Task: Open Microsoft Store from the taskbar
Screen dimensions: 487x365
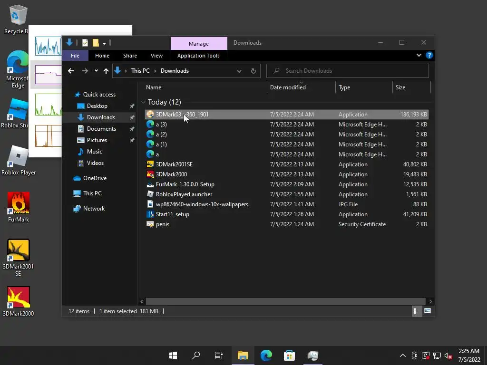Action: click(x=289, y=355)
